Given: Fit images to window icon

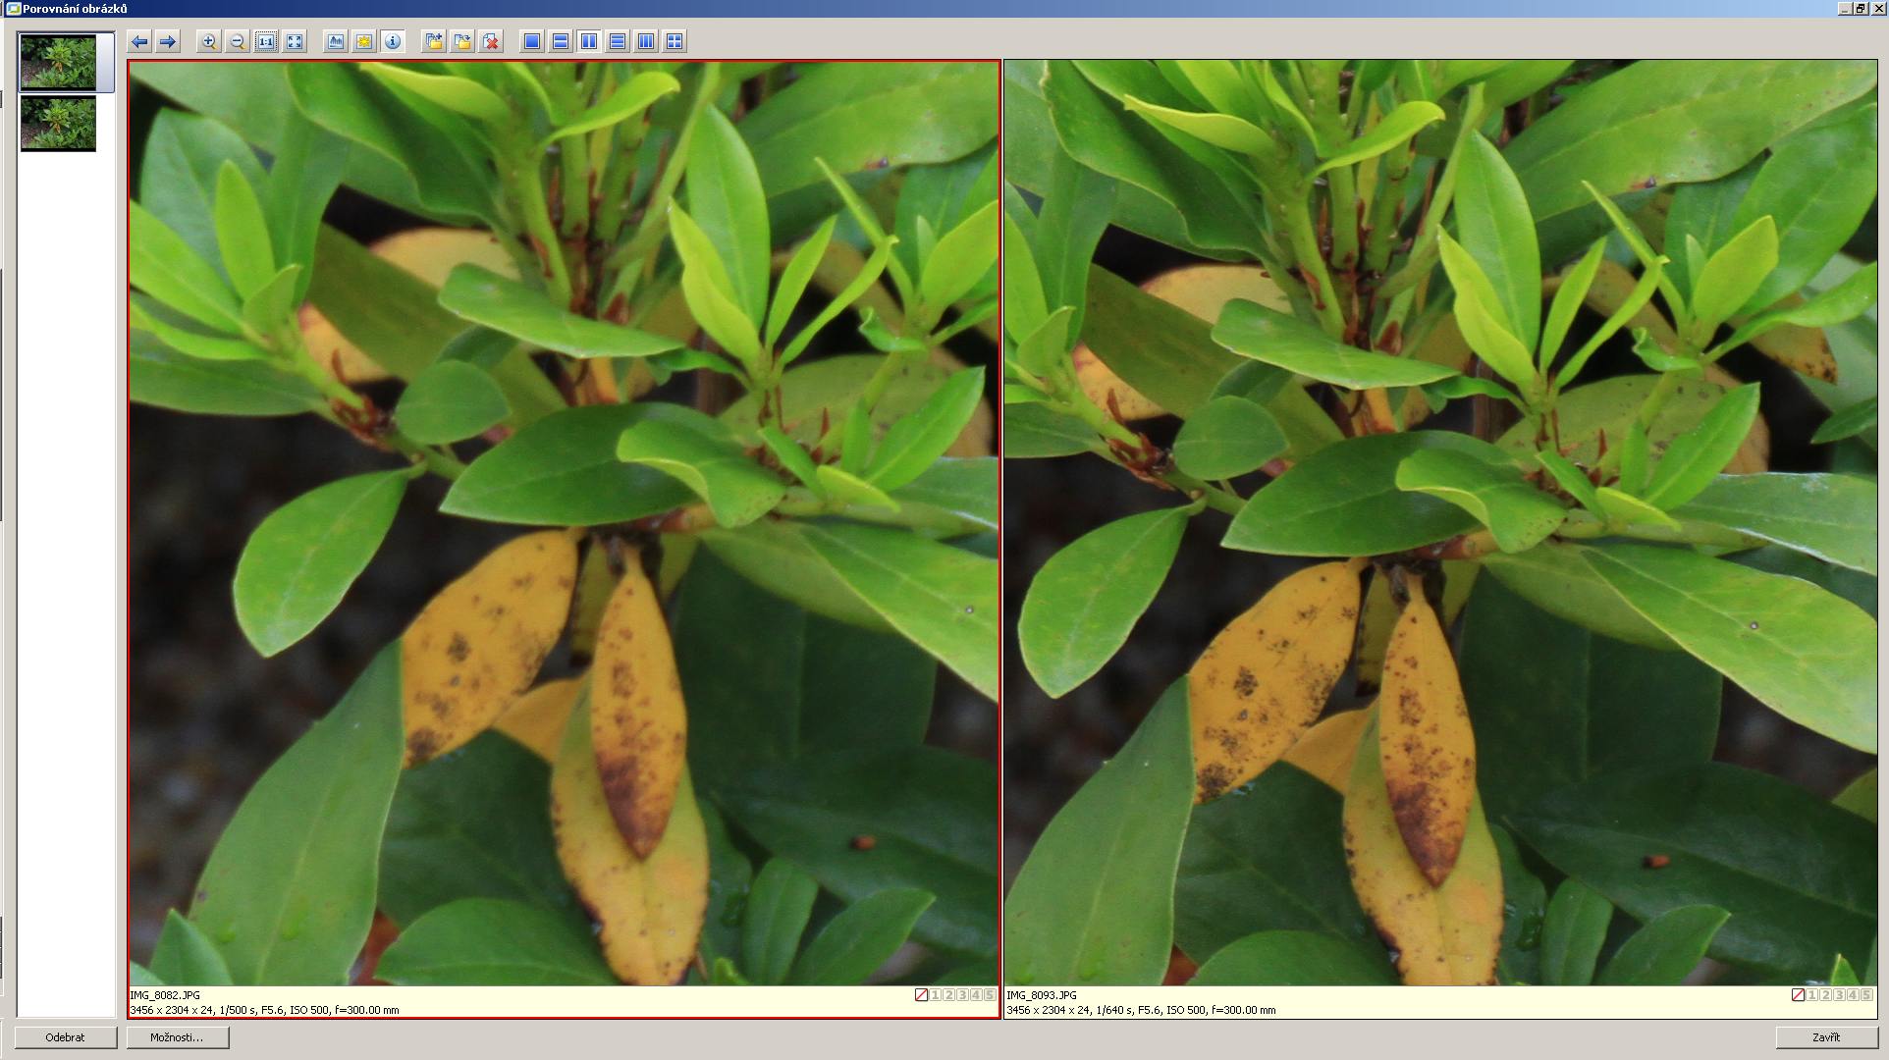Looking at the screenshot, I should point(295,41).
